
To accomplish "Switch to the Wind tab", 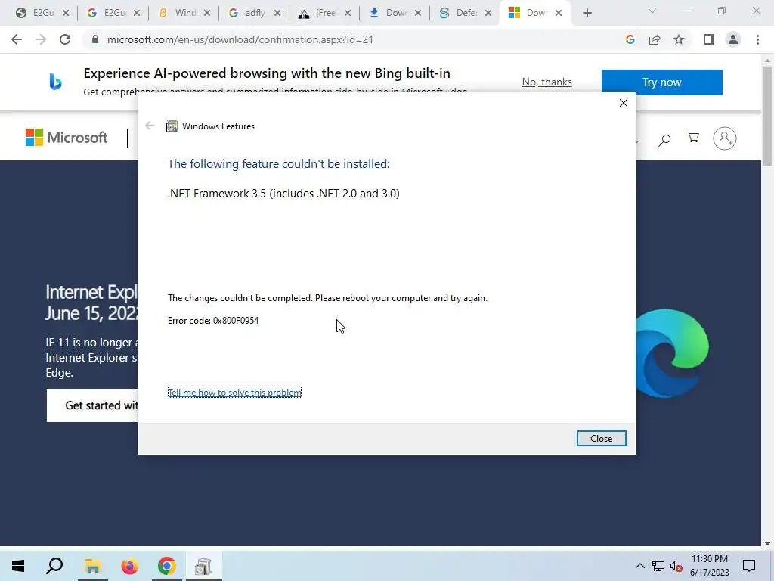I will (x=178, y=14).
